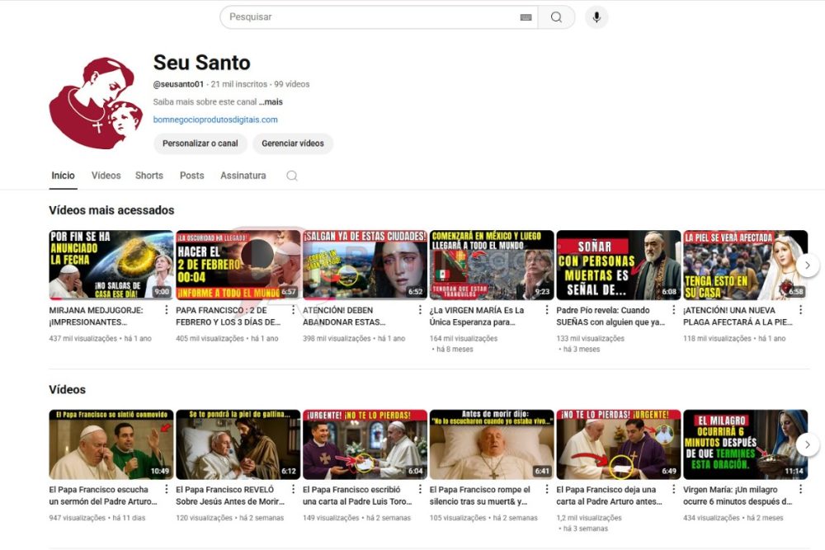Play SOÑAR CON PERSONAS MUERTAS thumbnail
825x550 pixels.
[618, 265]
